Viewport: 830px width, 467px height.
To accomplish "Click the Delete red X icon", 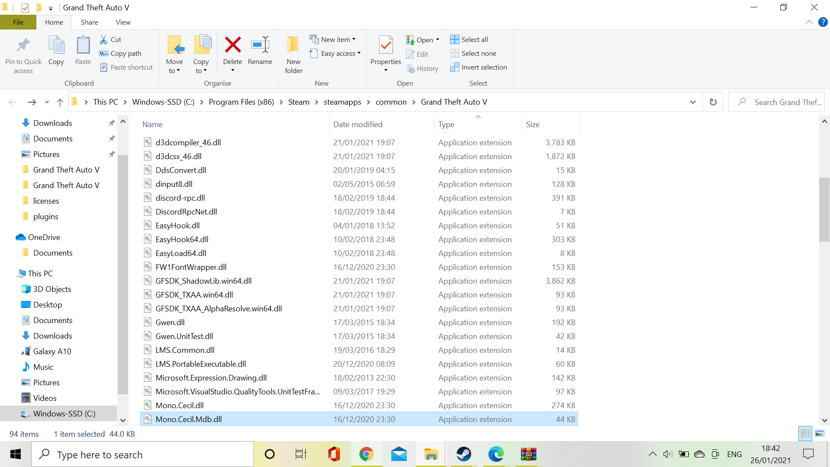I will click(x=233, y=45).
